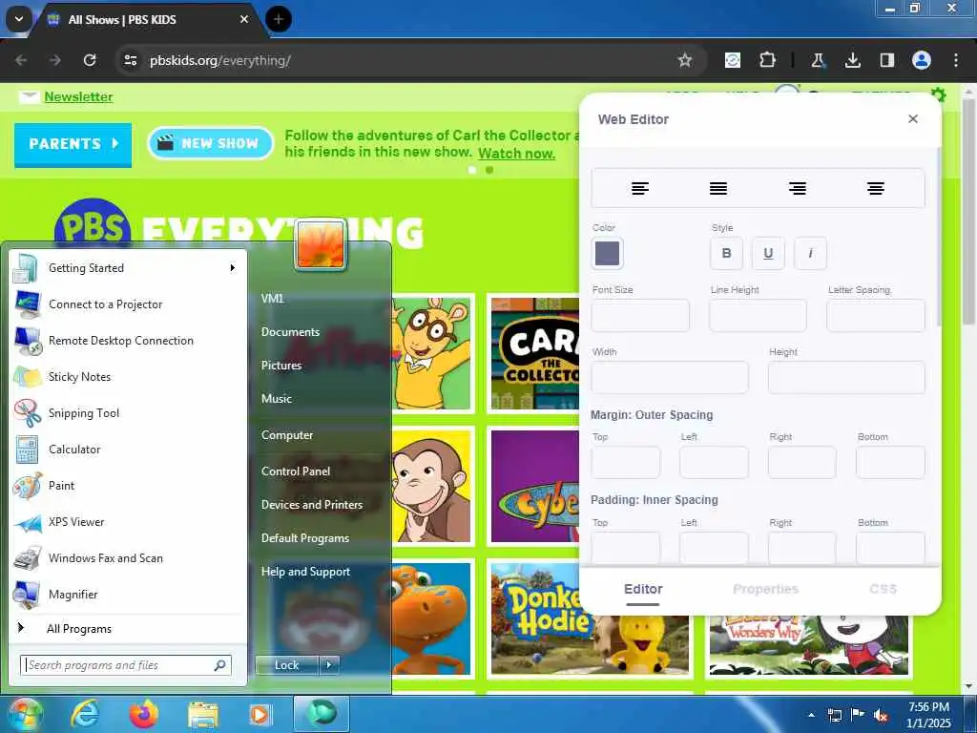Image resolution: width=977 pixels, height=733 pixels.
Task: Click the Search programs and files box
Action: click(126, 665)
